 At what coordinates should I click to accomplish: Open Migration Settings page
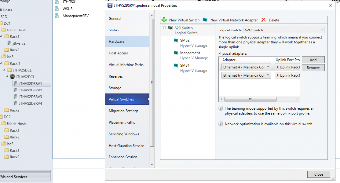click(x=127, y=111)
